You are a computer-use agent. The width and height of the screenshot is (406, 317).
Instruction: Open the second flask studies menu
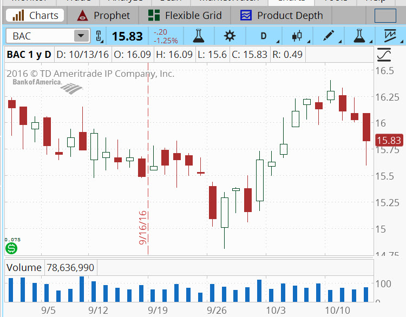359,36
